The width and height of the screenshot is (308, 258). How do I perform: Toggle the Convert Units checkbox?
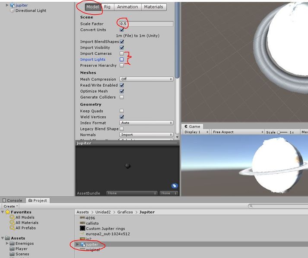(122, 30)
